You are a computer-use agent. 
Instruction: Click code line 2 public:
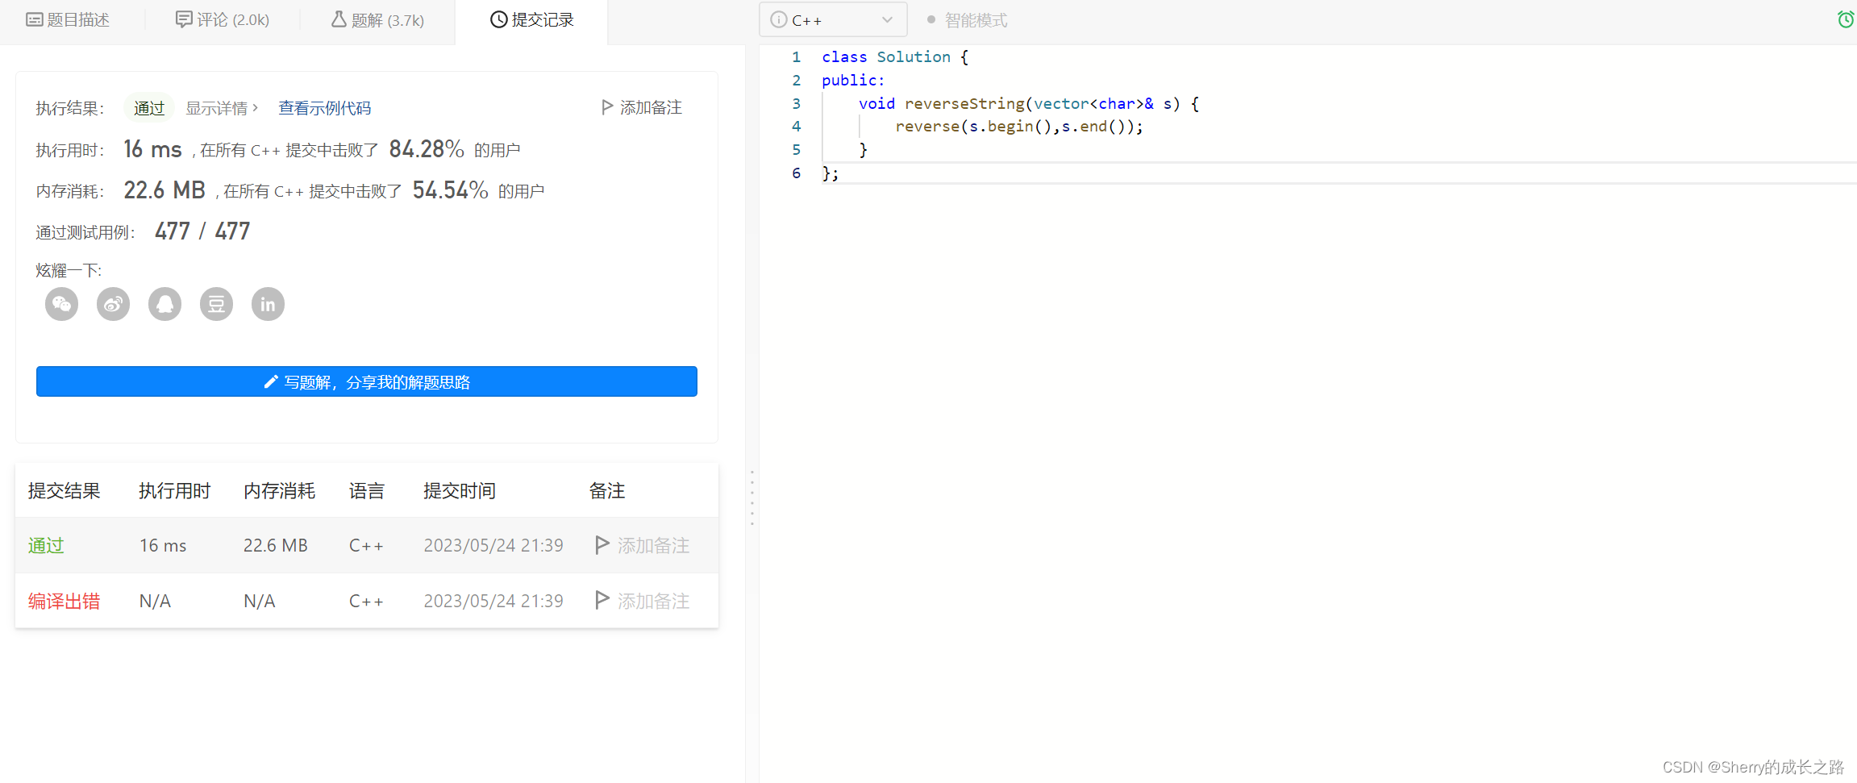tap(853, 80)
